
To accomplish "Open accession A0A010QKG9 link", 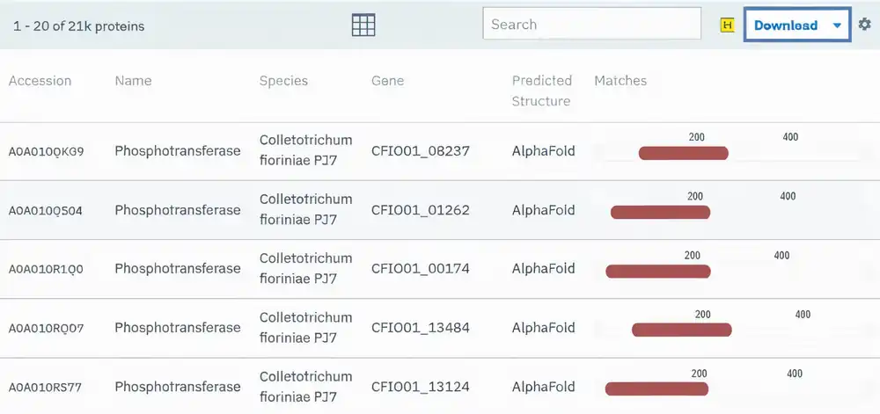I will (47, 151).
